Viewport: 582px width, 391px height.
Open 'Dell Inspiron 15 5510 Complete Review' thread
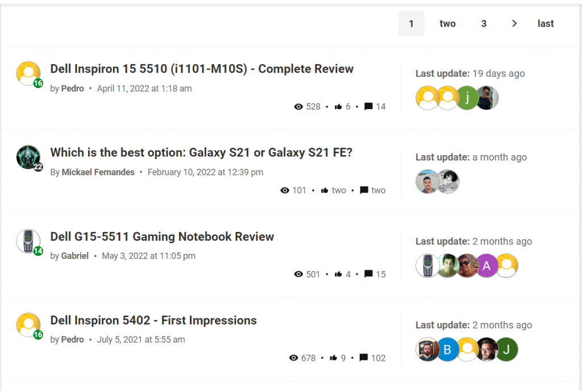(202, 69)
